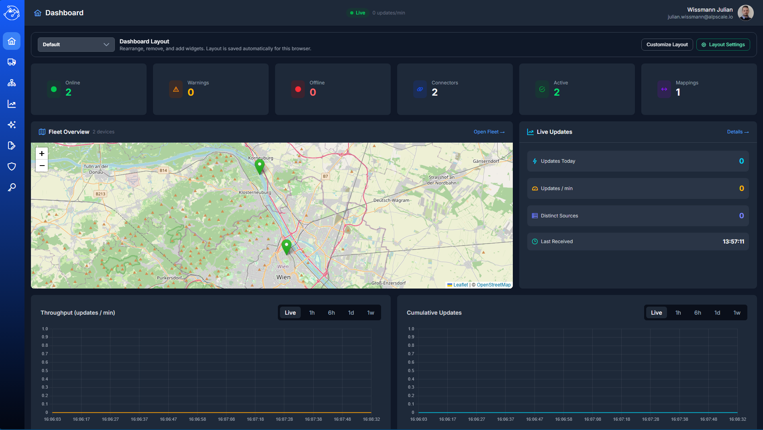
Task: Click the Warnings triangle icon
Action: click(x=176, y=89)
